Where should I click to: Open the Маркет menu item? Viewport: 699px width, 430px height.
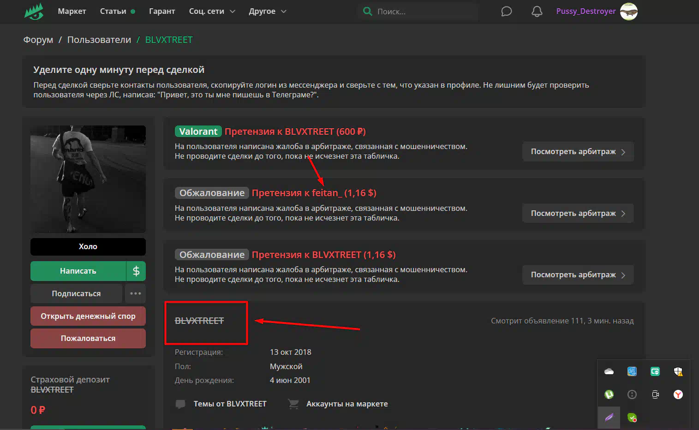pyautogui.click(x=72, y=12)
